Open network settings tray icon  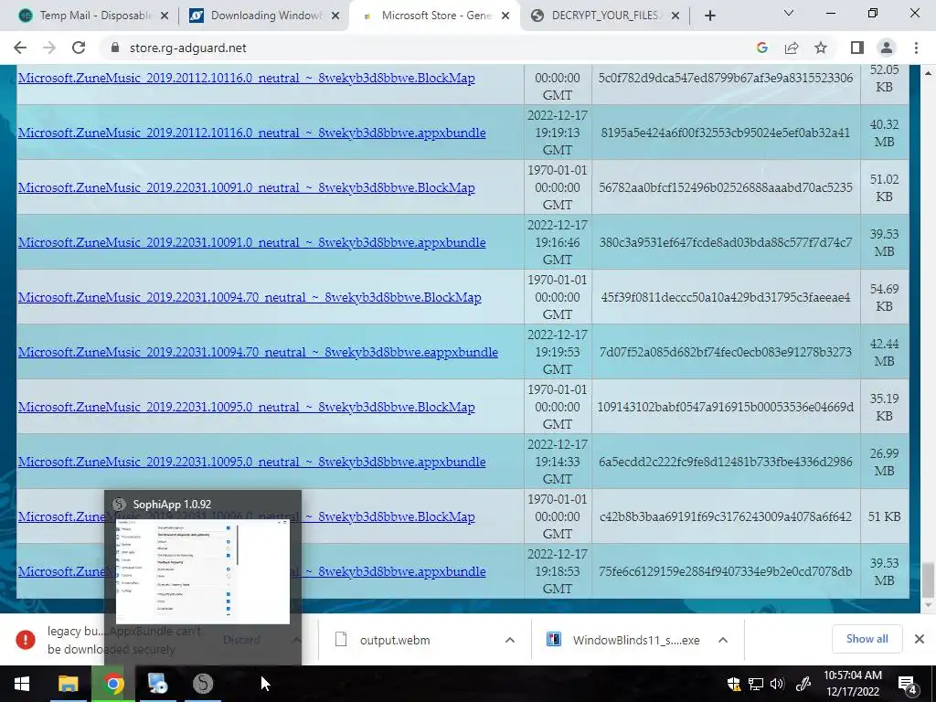click(x=756, y=684)
